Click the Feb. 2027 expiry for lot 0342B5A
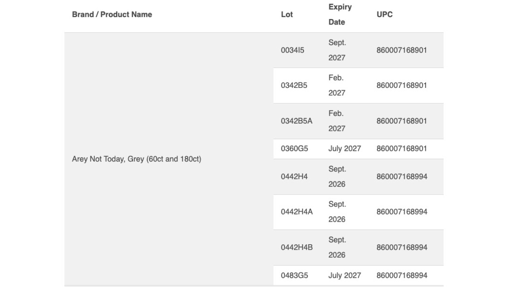The width and height of the screenshot is (508, 287). click(337, 121)
